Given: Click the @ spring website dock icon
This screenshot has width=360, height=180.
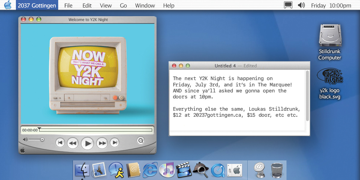Looking at the screenshot, I should tap(259, 170).
